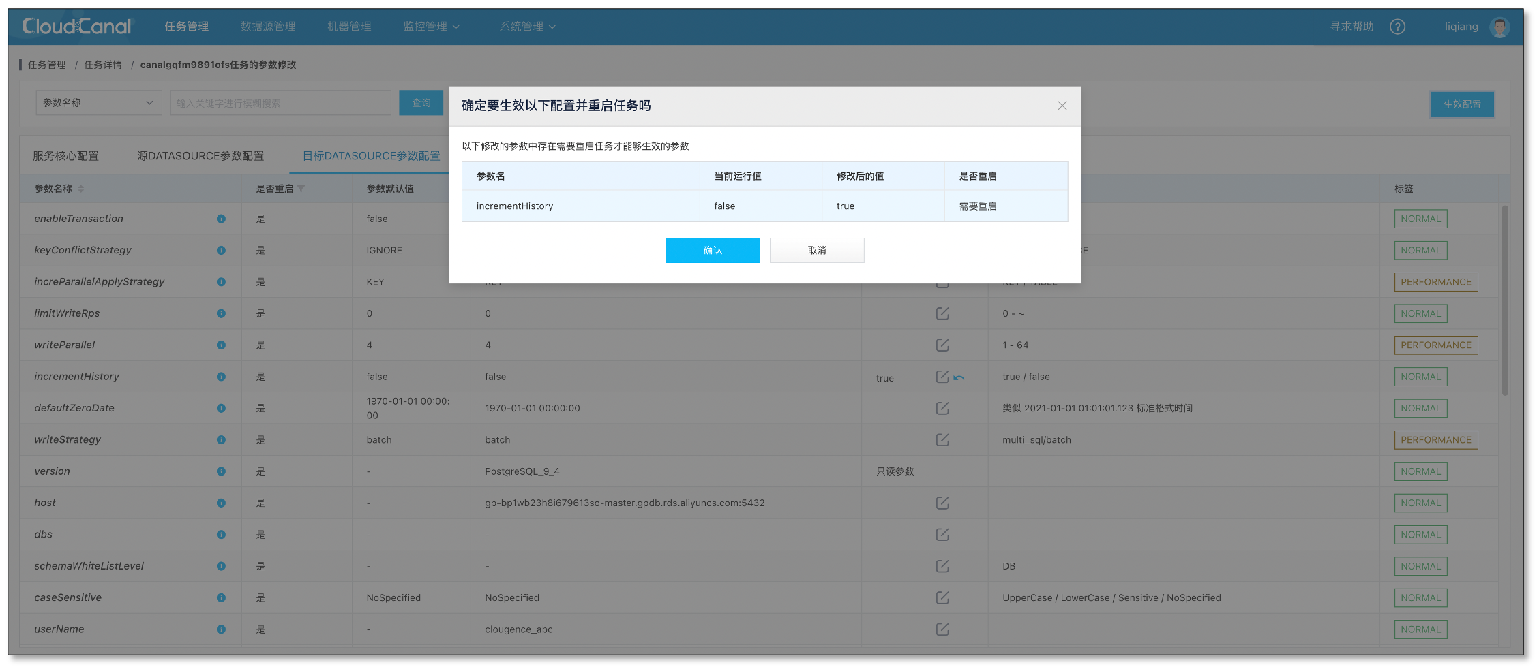Cancel with the 取消 button
This screenshot has height=669, width=1537.
816,250
